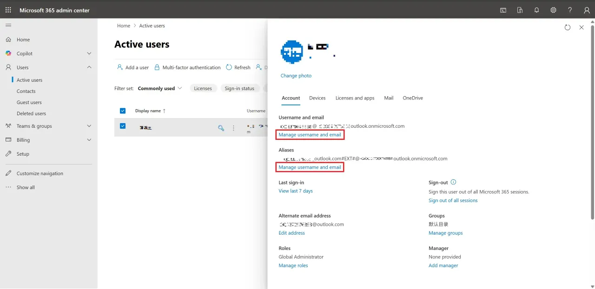
Task: Switch to the Mail tab
Action: [x=389, y=98]
